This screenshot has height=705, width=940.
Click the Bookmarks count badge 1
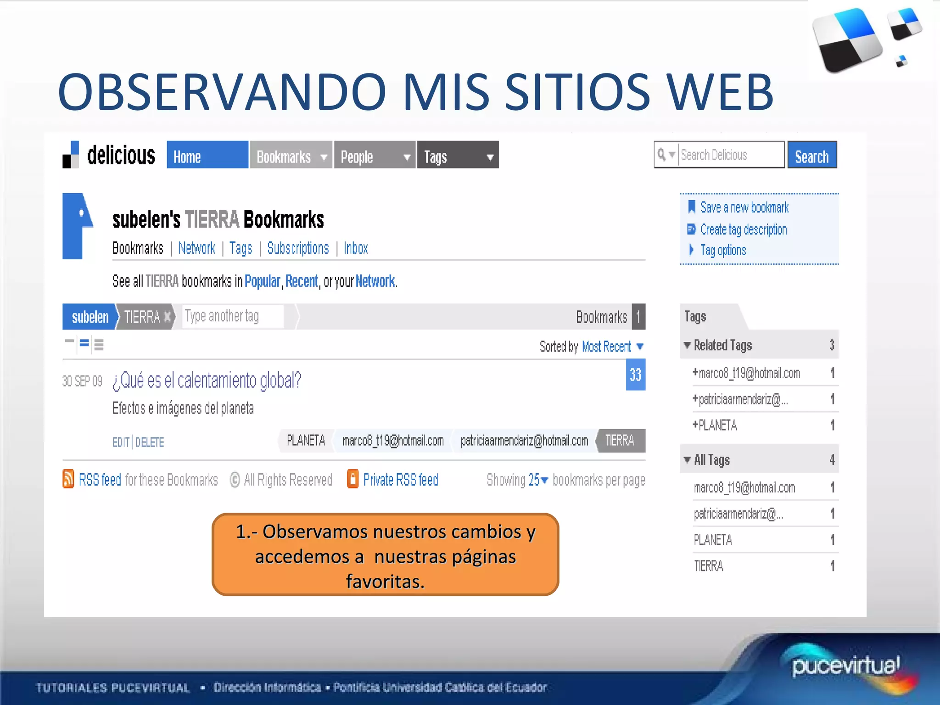(638, 317)
